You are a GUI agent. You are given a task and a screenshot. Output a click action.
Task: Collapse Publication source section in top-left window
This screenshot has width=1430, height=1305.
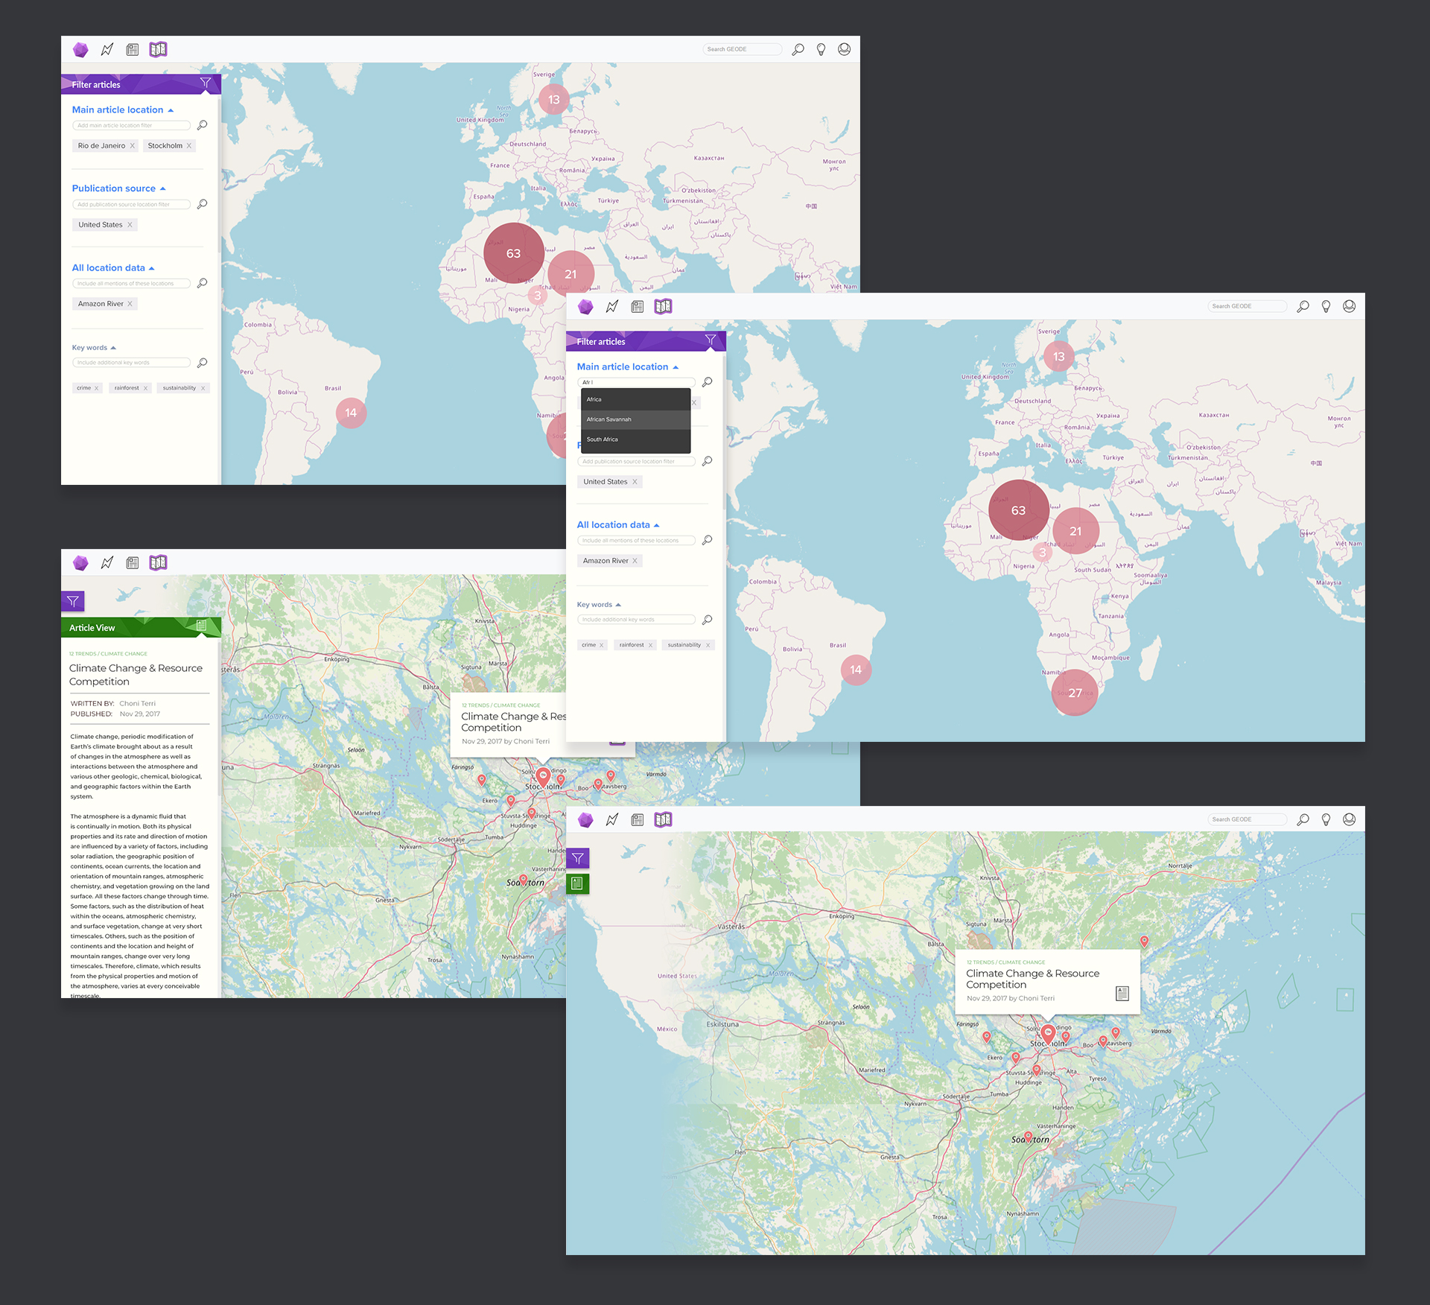pos(162,189)
